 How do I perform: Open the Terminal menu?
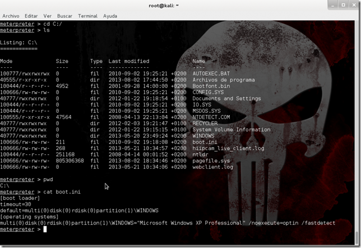pos(87,16)
